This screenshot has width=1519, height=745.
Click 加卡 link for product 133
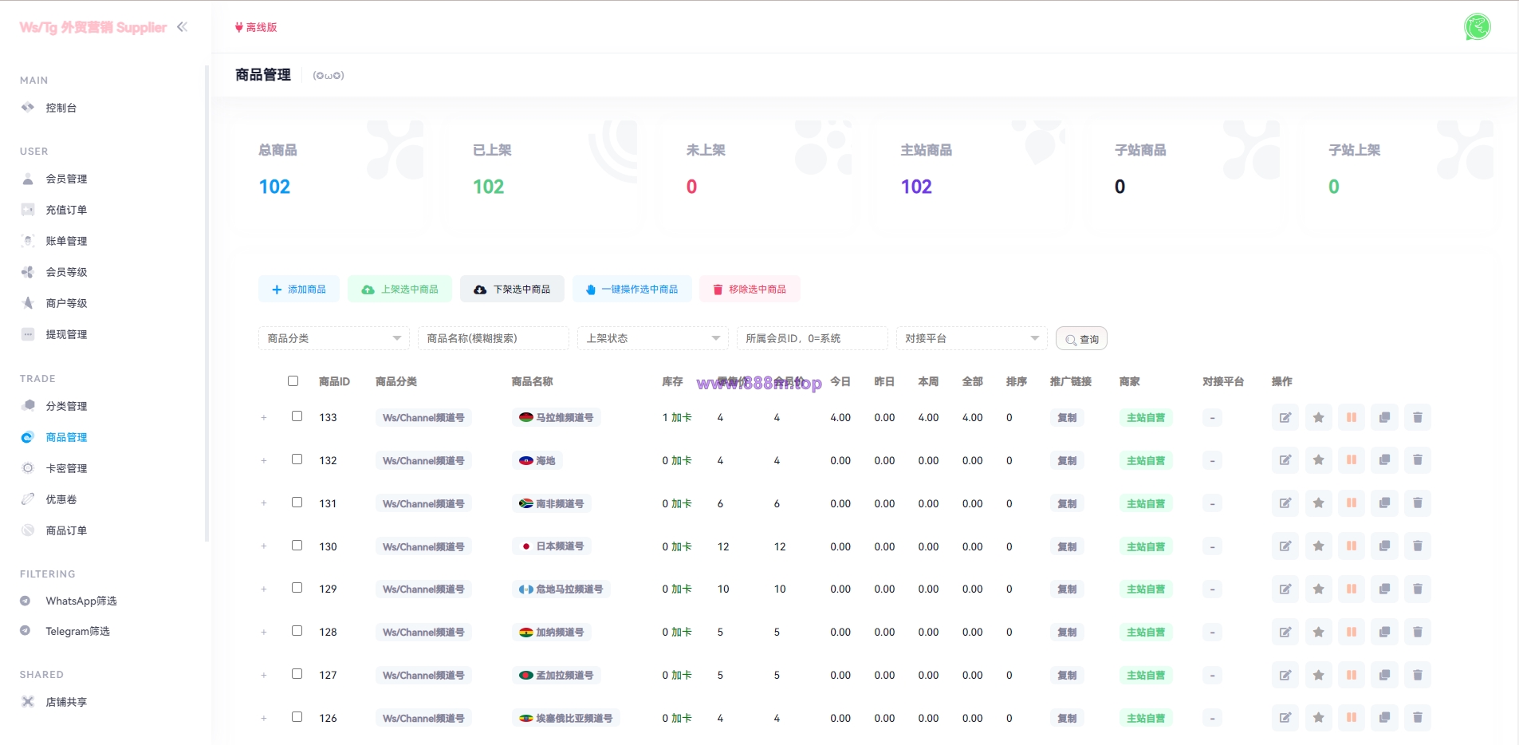(x=682, y=417)
